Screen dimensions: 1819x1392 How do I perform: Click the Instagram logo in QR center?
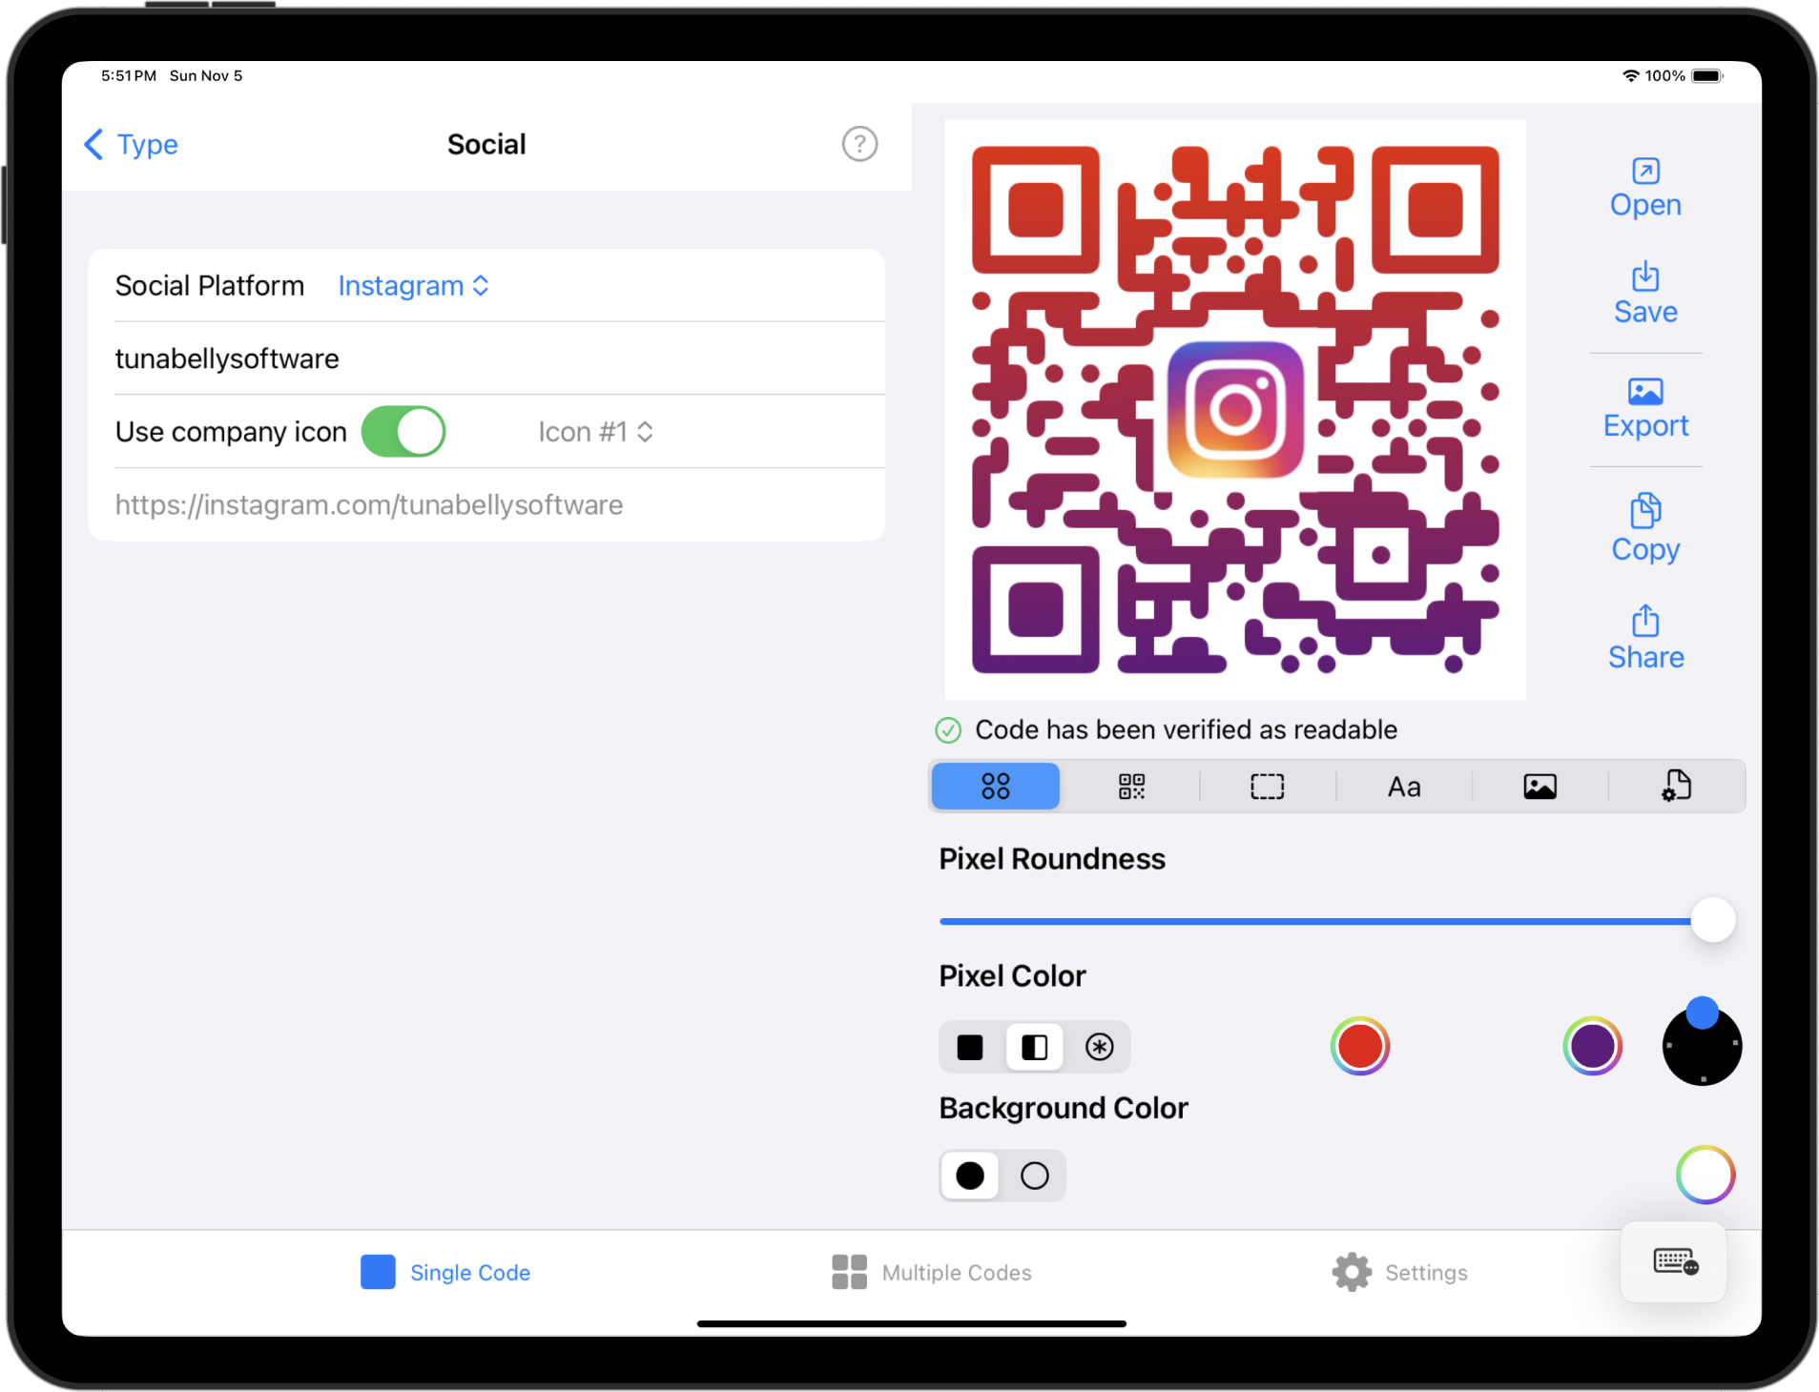(x=1234, y=410)
